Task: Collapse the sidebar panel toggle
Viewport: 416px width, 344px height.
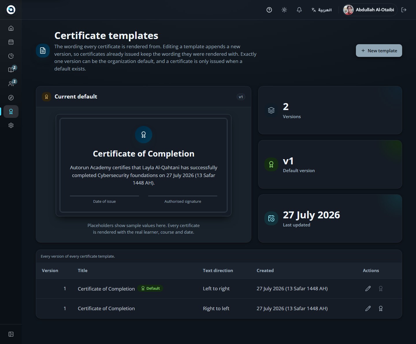Action: [x=11, y=334]
